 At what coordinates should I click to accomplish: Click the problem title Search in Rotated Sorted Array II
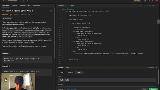[x=17, y=11]
